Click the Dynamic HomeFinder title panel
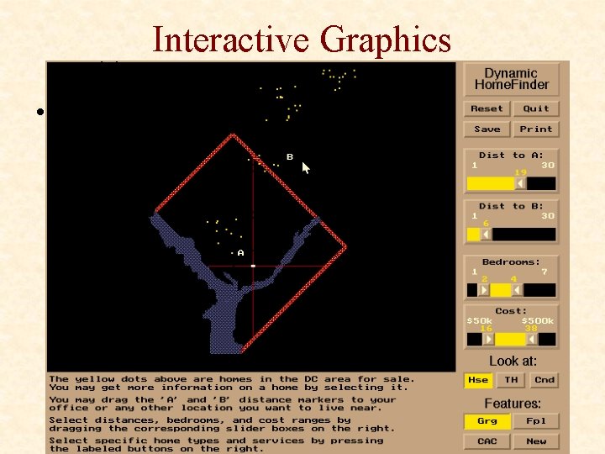This screenshot has height=454, width=605. coord(511,79)
